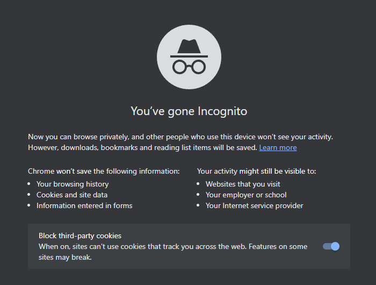Select the "Information entered in forms" list item

84,205
